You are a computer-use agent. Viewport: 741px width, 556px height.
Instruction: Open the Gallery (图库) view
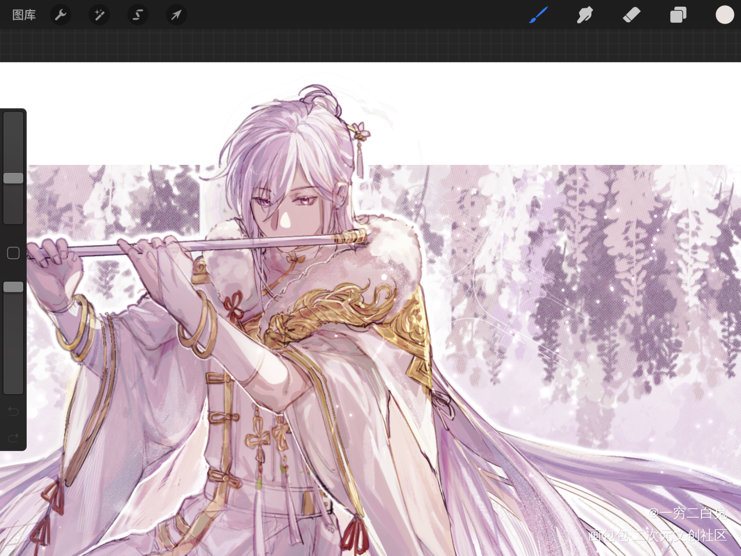click(x=24, y=15)
